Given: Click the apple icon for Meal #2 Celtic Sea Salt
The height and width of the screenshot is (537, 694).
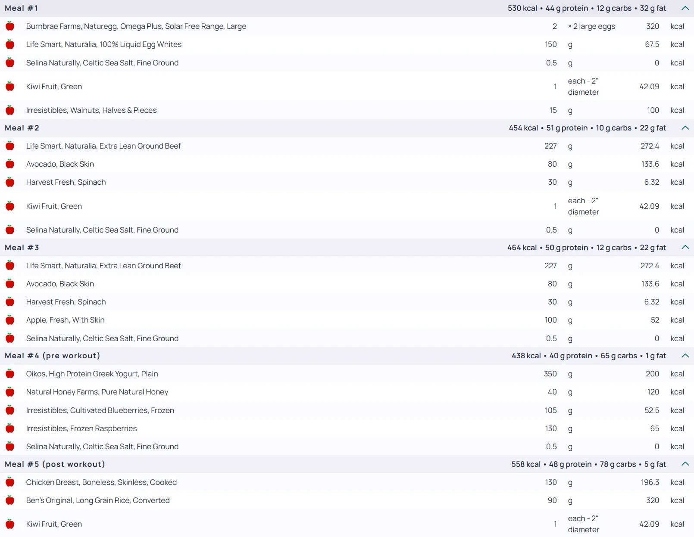Looking at the screenshot, I should (10, 230).
